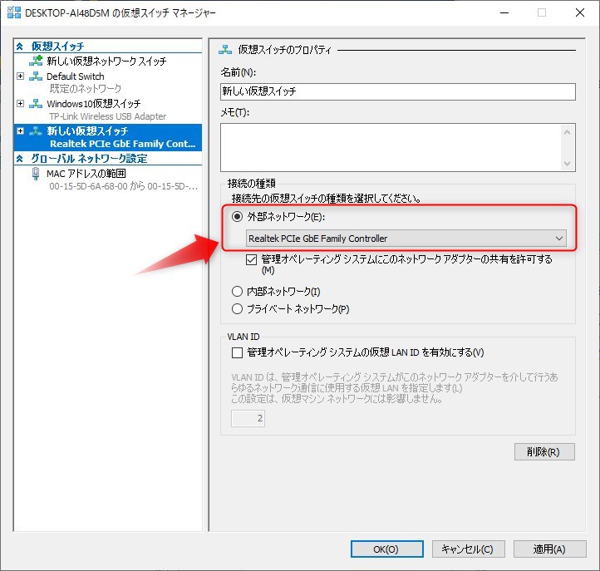Viewport: 600px width, 571px height.
Task: Click the グローバル ネットワーク設定 header
Action: click(x=89, y=159)
